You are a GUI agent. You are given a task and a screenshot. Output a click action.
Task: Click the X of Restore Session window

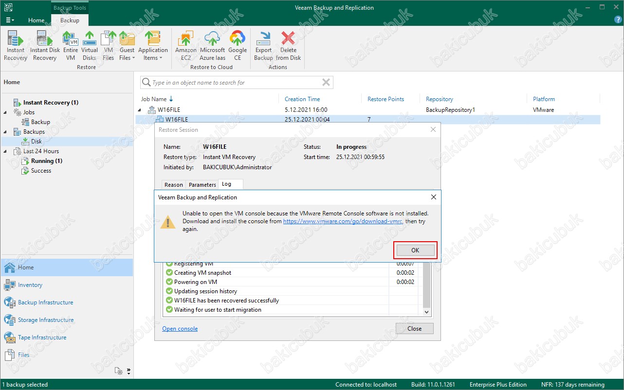pyautogui.click(x=433, y=130)
